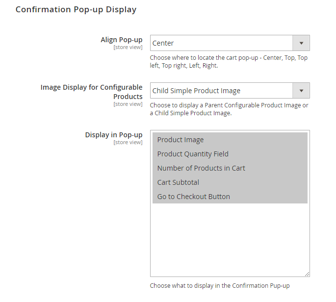Click the Confirmation Pop-up Display heading
Viewport: 336px width, 302px height.
[x=76, y=9]
